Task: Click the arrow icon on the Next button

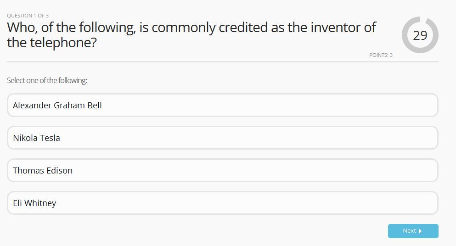Action: tap(420, 231)
